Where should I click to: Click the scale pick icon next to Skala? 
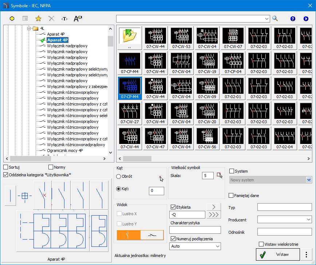[220, 175]
